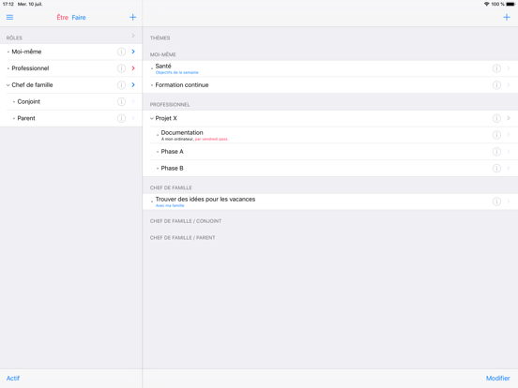Screen dimensions: 518x388
Task: Tap chevron on Trouver des idées row
Action: pos(509,201)
